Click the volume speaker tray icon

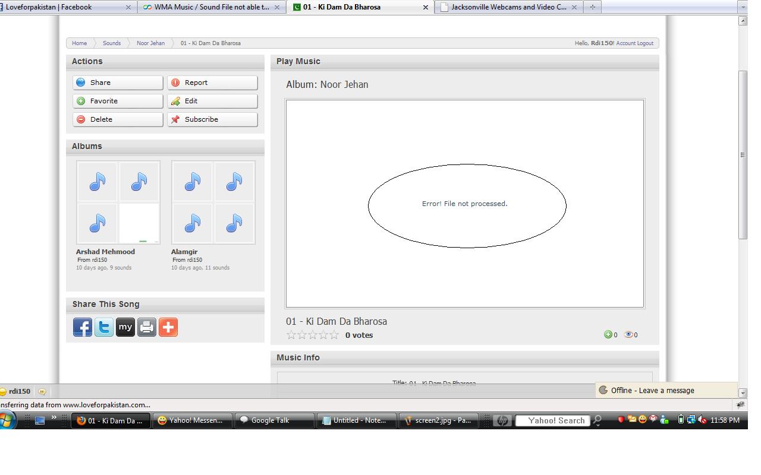(x=702, y=420)
